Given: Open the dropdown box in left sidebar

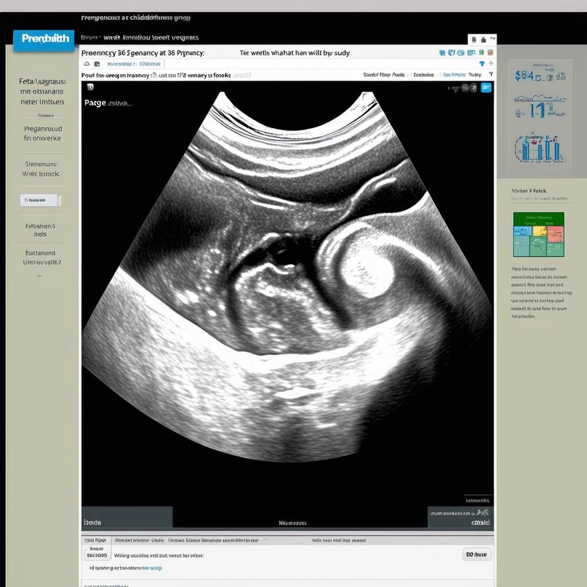Looking at the screenshot, I should 41,200.
